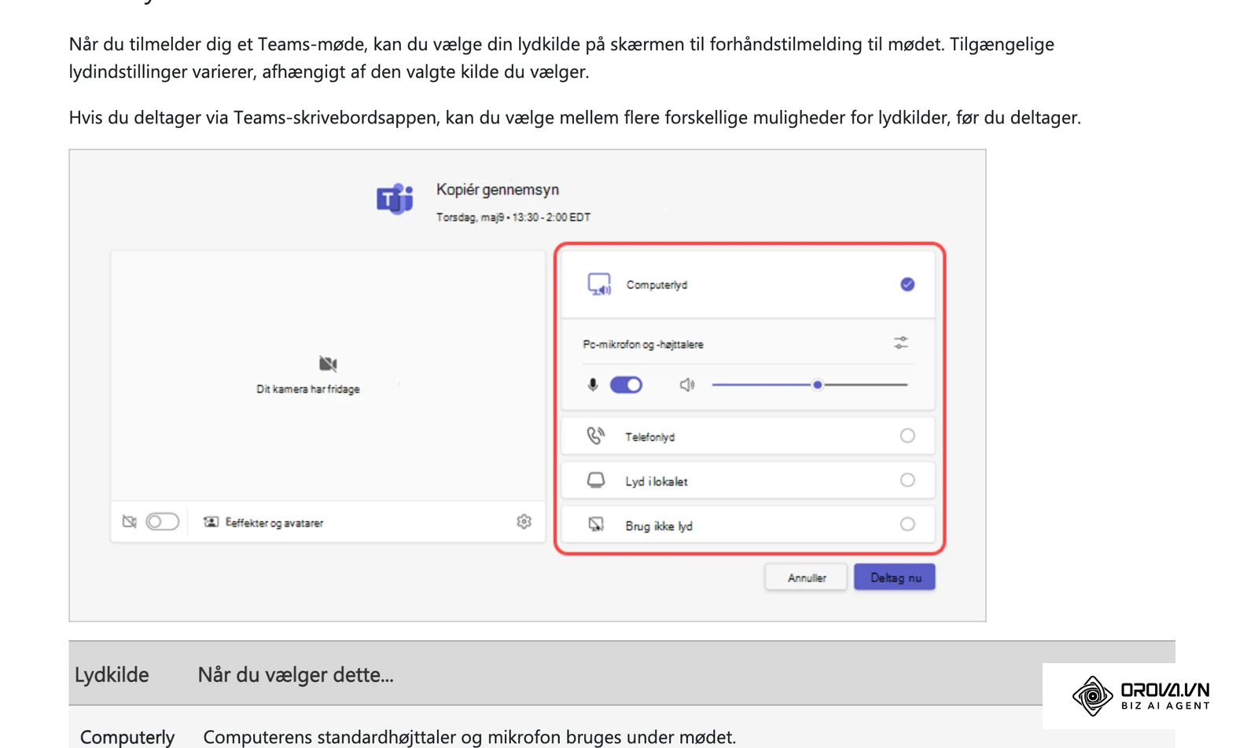The image size is (1258, 748).
Task: Click the Pc-mikrofon og -højttalere label
Action: pyautogui.click(x=643, y=344)
